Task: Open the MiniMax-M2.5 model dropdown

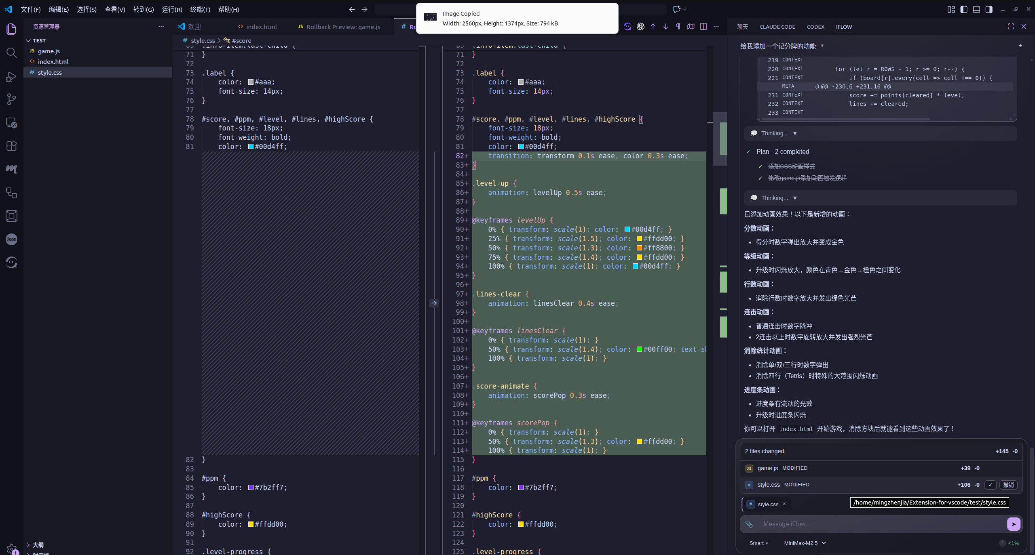Action: pos(805,543)
